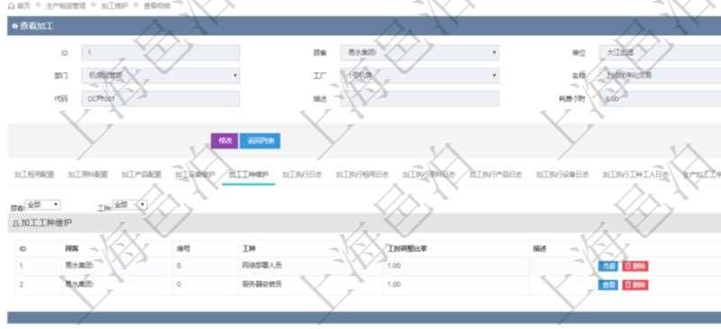
Task: Click the 描述 input field
Action: pos(419,98)
